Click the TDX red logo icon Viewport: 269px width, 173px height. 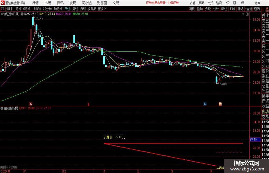(3, 3)
